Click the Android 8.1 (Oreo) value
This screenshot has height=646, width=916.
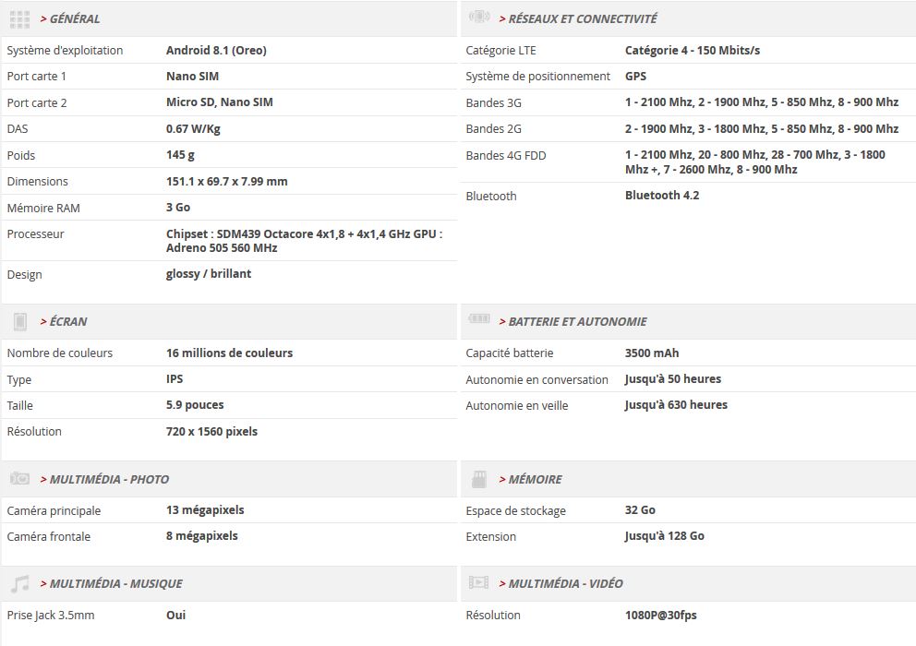(216, 51)
